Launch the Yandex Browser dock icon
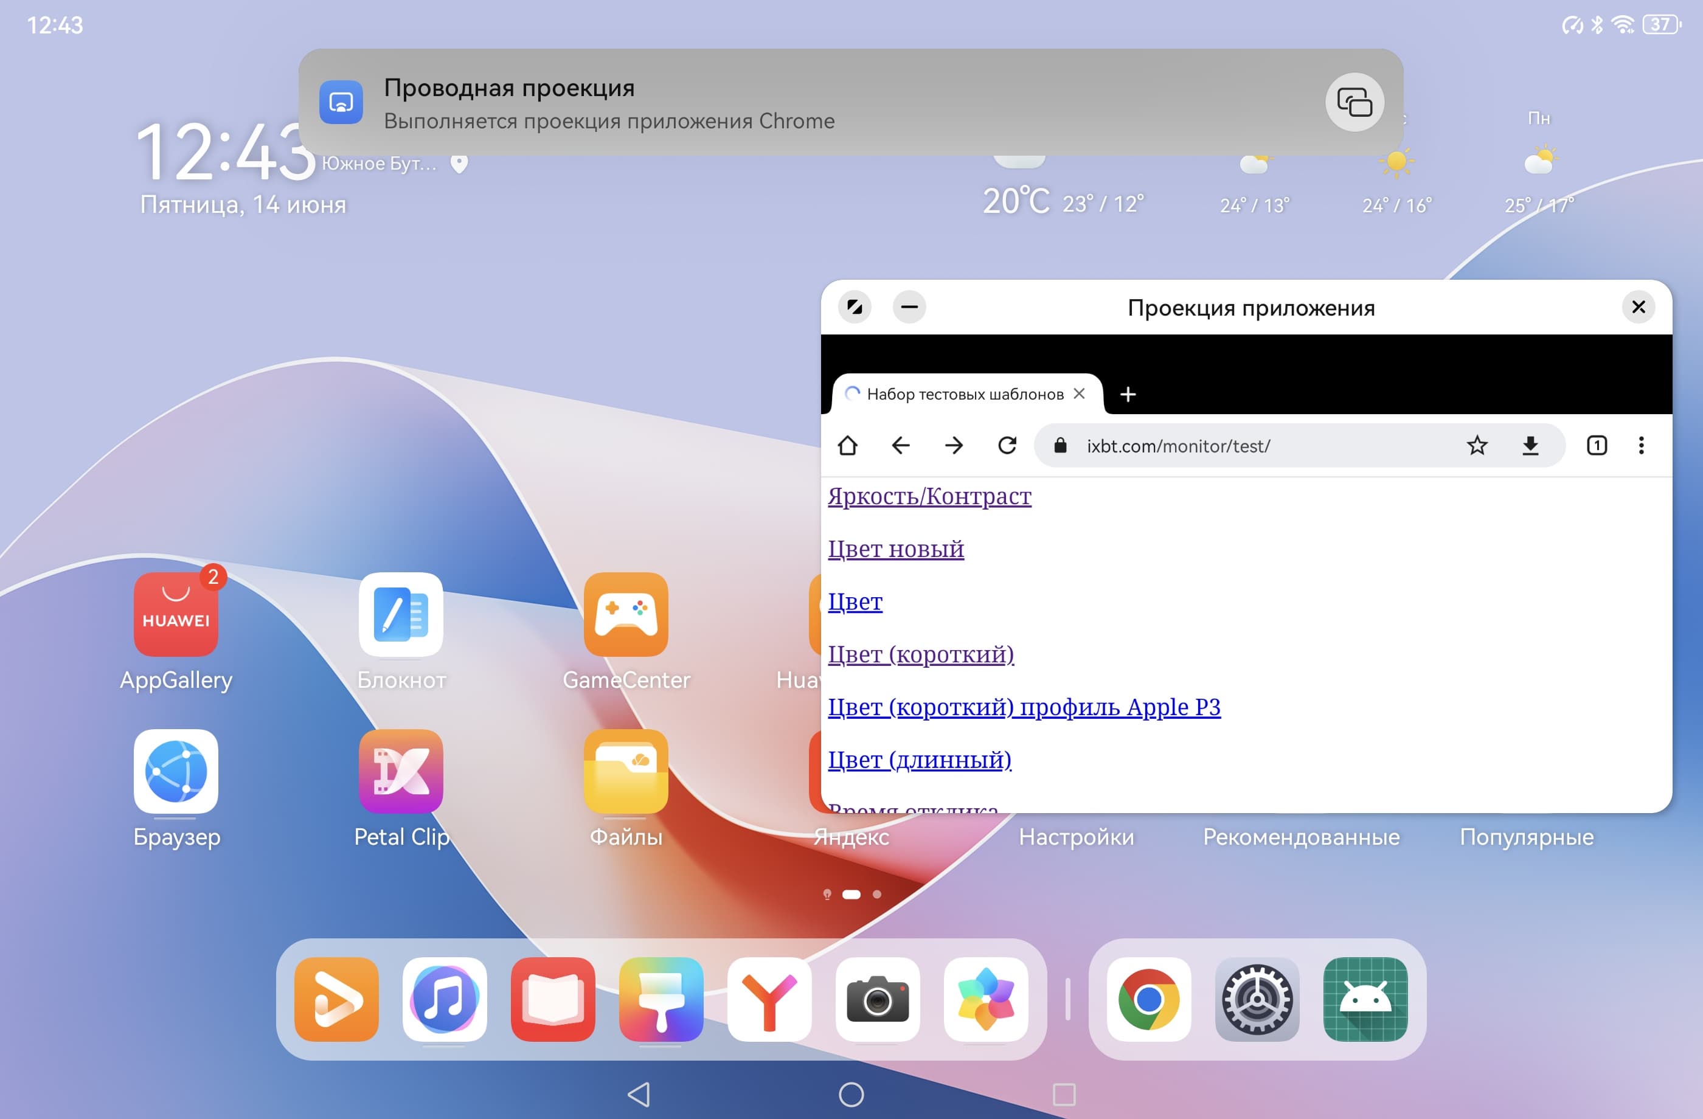 (769, 999)
